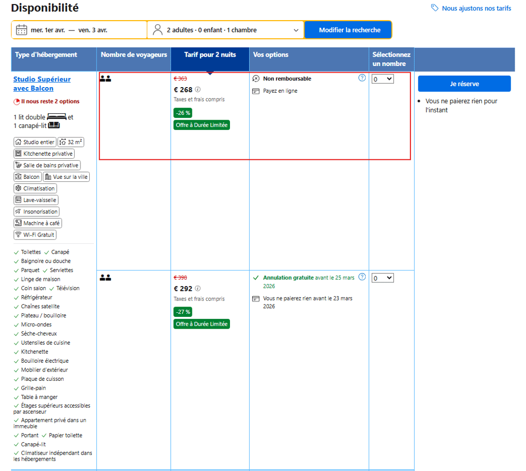Click the Je réserve button
This screenshot has height=471, width=526.
464,84
